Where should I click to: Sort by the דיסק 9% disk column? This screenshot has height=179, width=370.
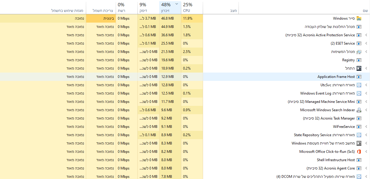click(x=148, y=8)
